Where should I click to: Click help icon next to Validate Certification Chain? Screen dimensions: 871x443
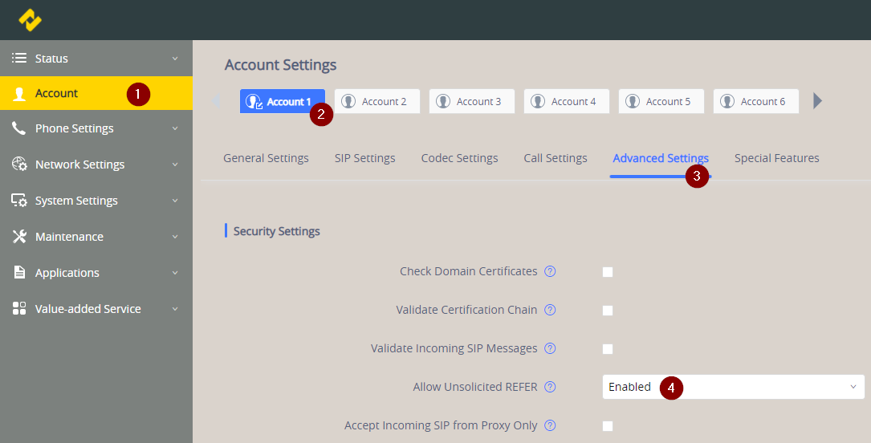tap(550, 310)
